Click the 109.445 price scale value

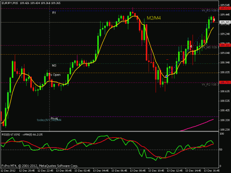pyautogui.click(x=225, y=15)
